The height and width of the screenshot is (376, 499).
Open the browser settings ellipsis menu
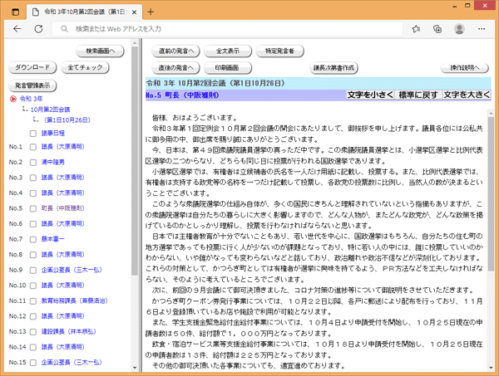pyautogui.click(x=482, y=29)
